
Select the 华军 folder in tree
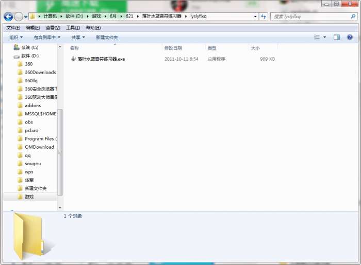coord(29,180)
